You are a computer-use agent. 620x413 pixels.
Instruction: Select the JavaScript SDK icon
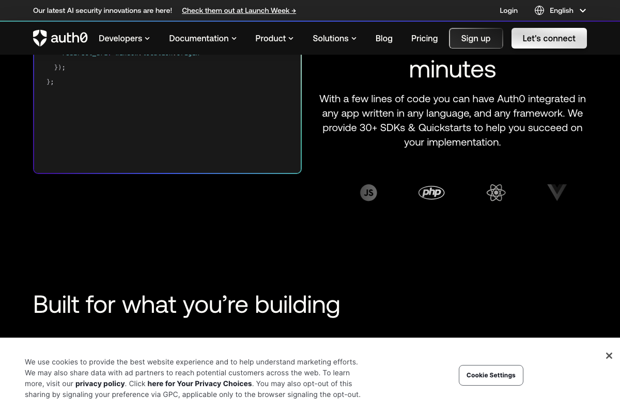coord(368,193)
